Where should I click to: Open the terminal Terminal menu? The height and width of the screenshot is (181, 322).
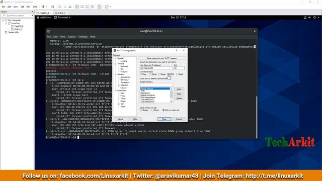pyautogui.click(x=83, y=37)
